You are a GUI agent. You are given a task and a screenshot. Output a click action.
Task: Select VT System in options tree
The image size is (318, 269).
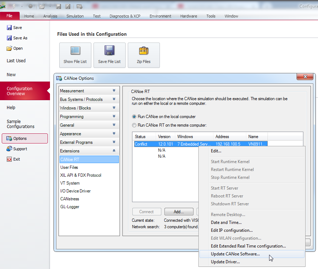(x=70, y=183)
